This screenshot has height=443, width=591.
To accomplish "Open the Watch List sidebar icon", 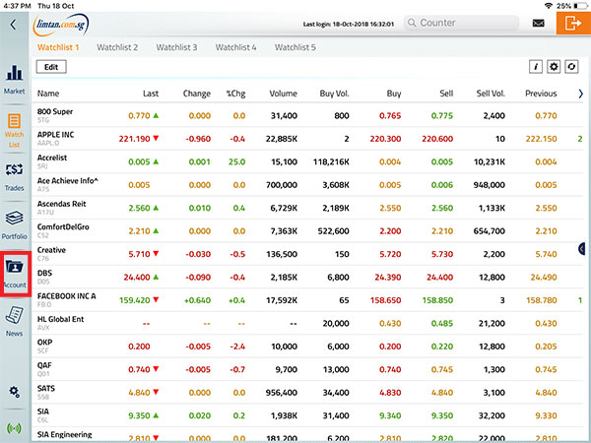I will point(15,131).
